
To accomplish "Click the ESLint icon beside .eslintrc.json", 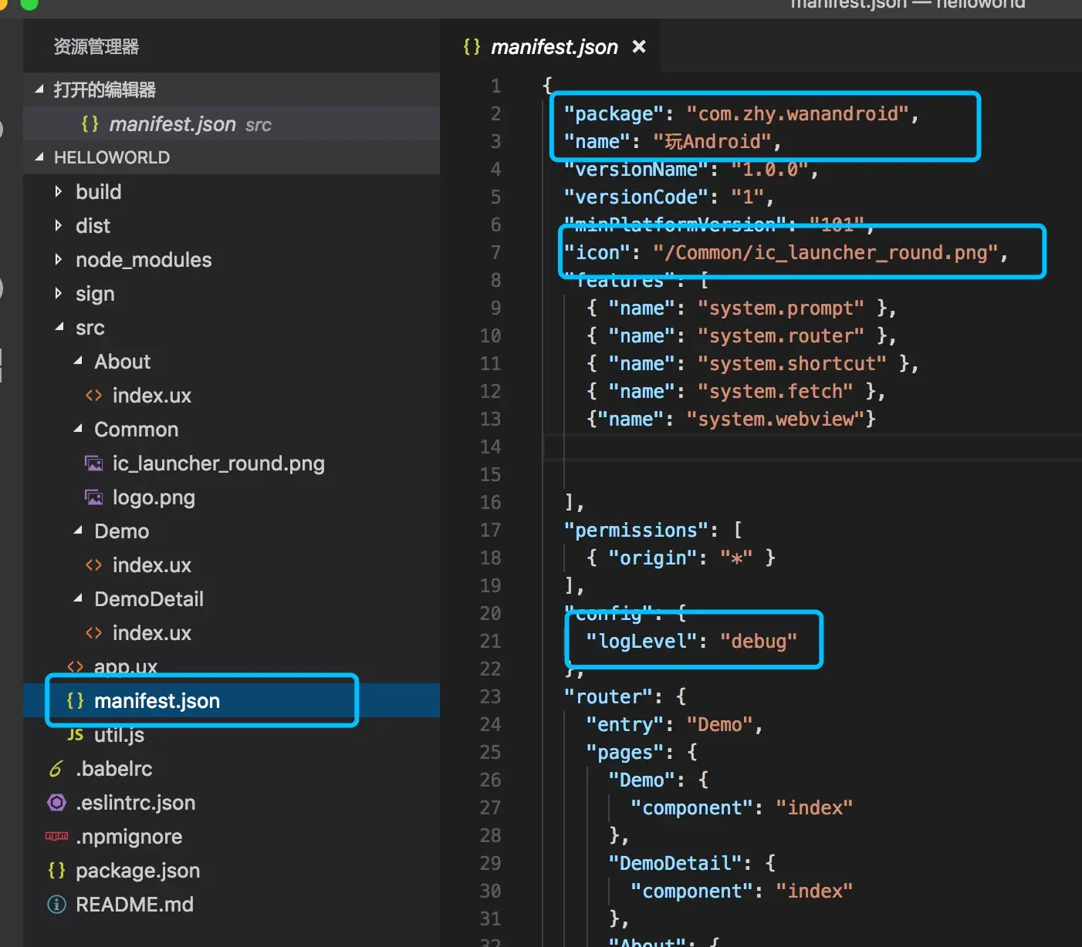I will (x=56, y=803).
